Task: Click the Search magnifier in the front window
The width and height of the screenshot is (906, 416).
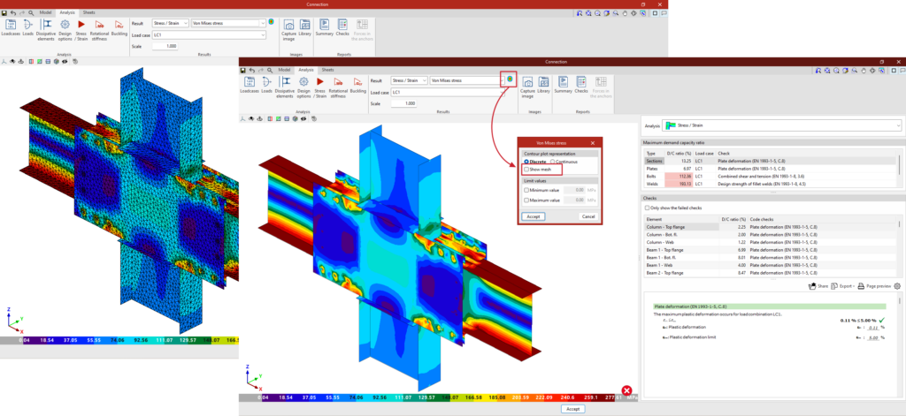Action: point(270,70)
